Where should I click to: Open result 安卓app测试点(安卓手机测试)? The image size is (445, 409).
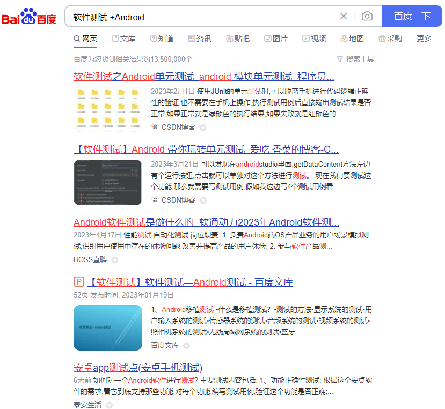pos(138,368)
